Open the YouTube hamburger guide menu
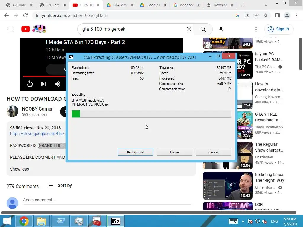 pos(11,29)
